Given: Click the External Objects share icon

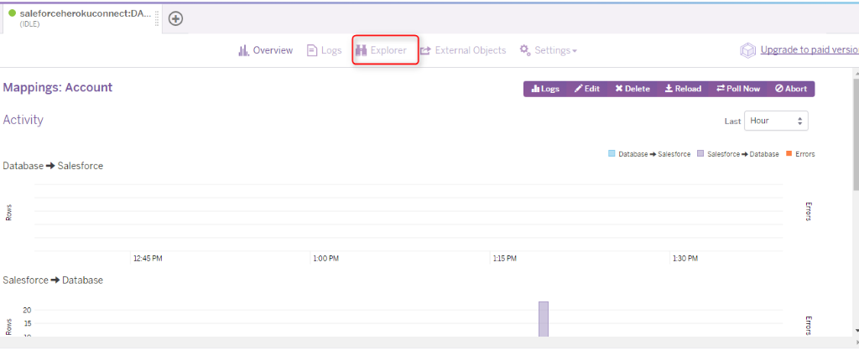Looking at the screenshot, I should [x=425, y=50].
